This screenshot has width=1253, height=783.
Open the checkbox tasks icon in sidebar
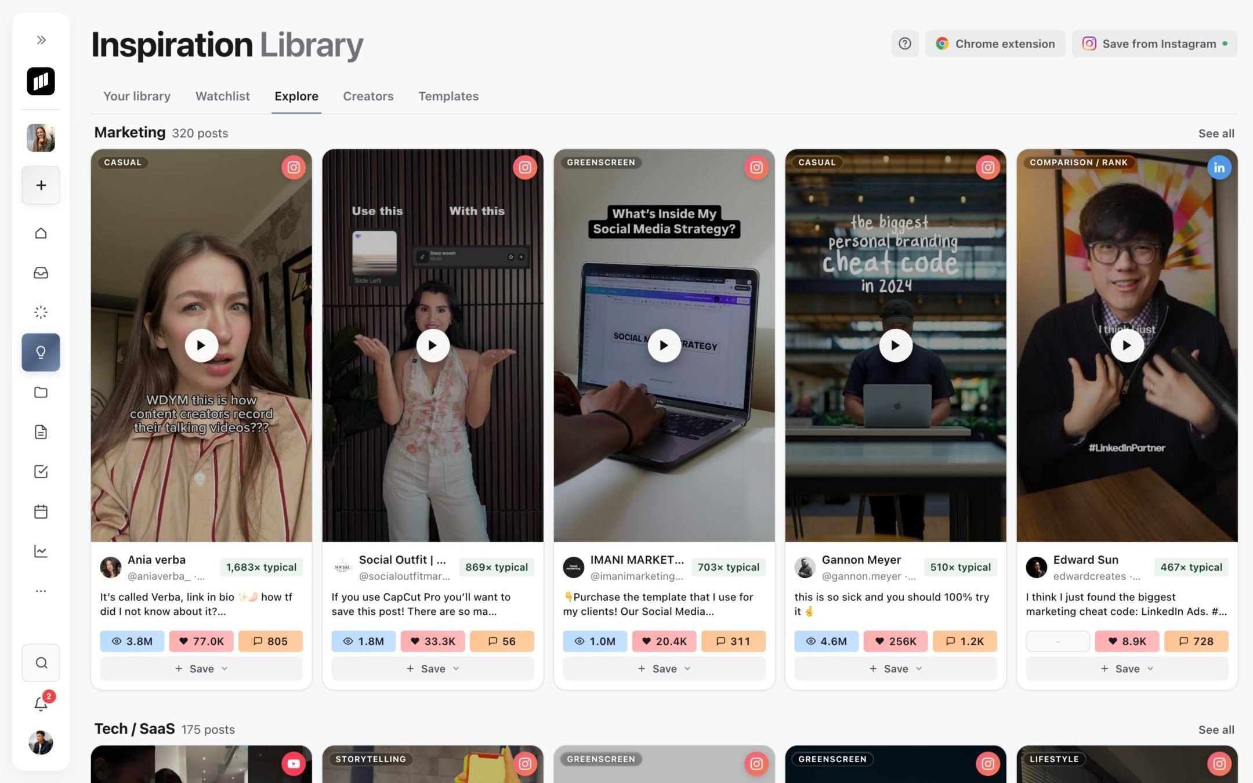click(41, 472)
